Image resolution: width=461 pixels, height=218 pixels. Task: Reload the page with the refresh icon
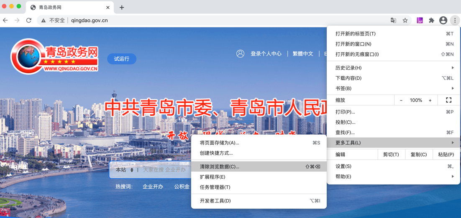click(x=29, y=20)
